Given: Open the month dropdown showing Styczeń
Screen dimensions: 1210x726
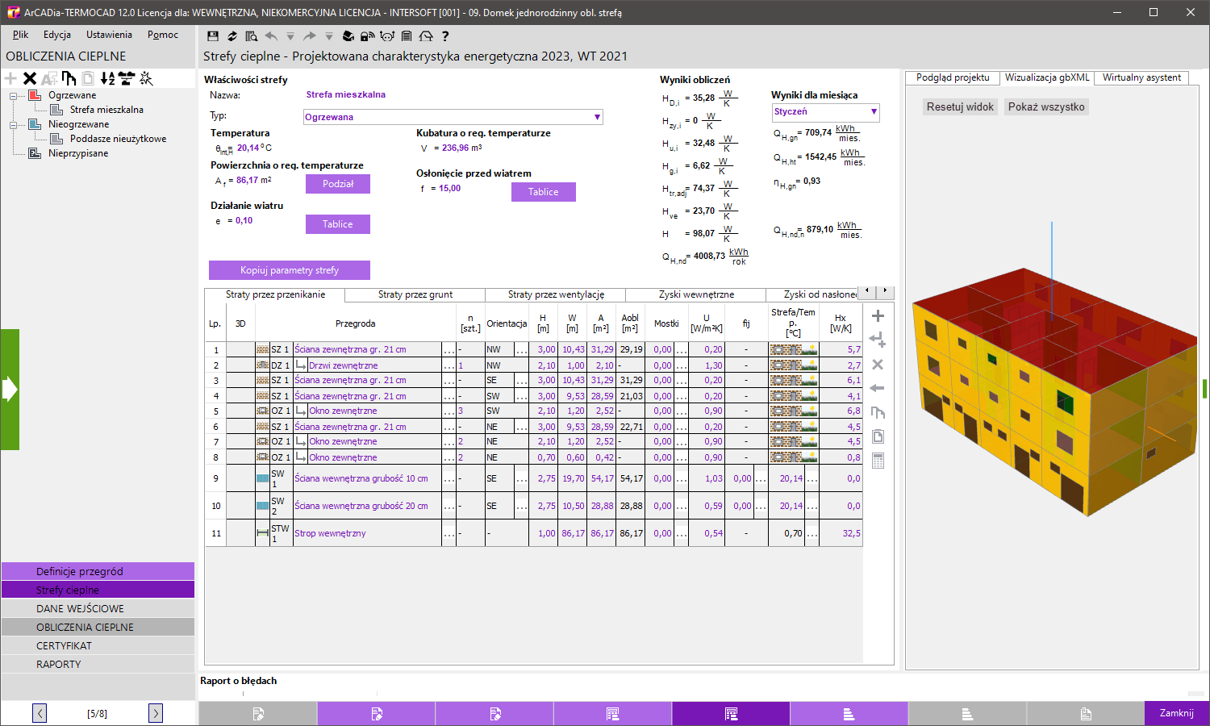Looking at the screenshot, I should pos(873,112).
